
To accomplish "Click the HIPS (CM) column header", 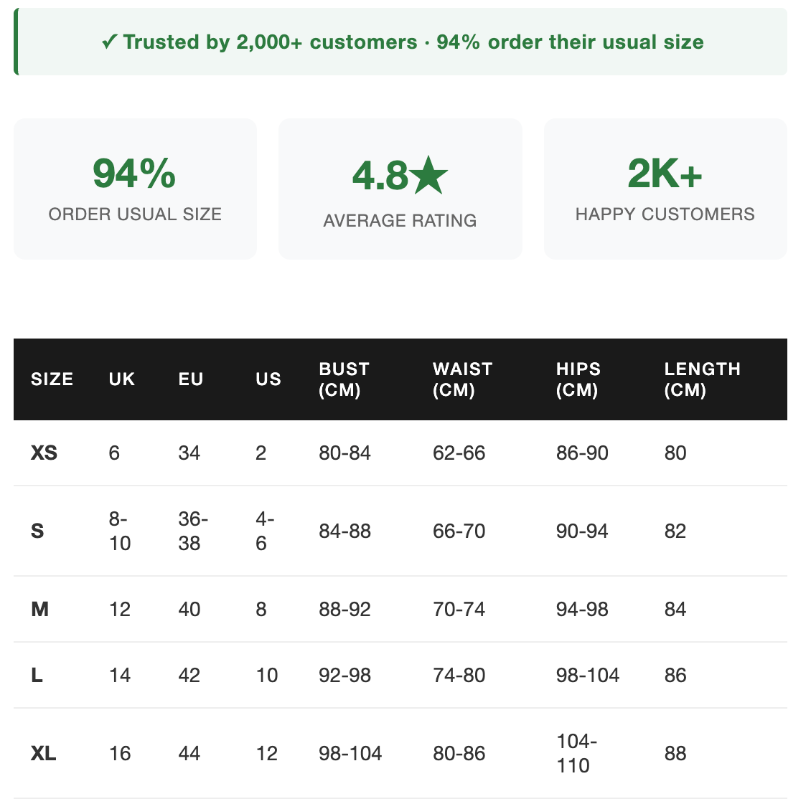I will 578,379.
